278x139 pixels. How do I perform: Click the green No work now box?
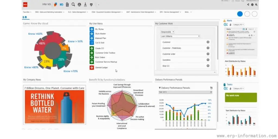tap(241, 97)
